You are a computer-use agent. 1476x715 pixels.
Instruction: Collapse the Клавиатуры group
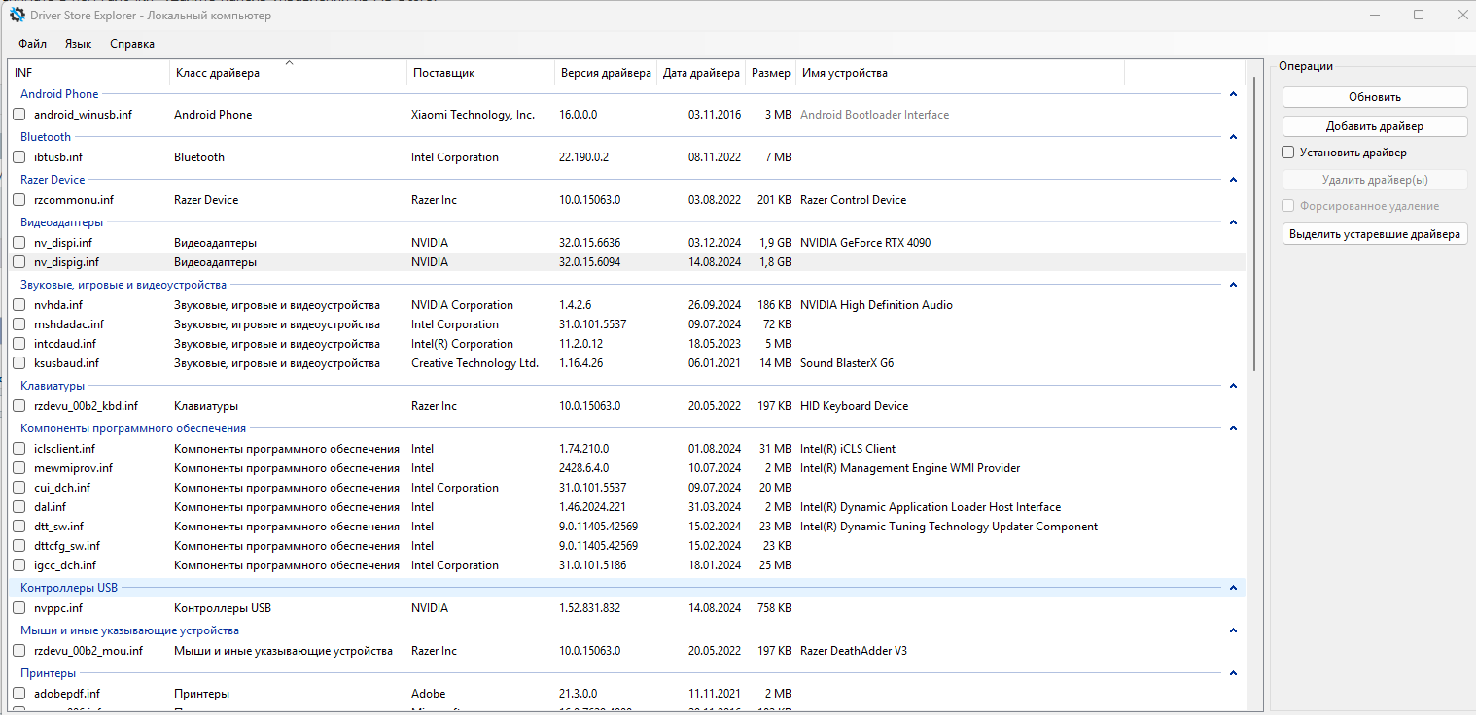(1233, 386)
